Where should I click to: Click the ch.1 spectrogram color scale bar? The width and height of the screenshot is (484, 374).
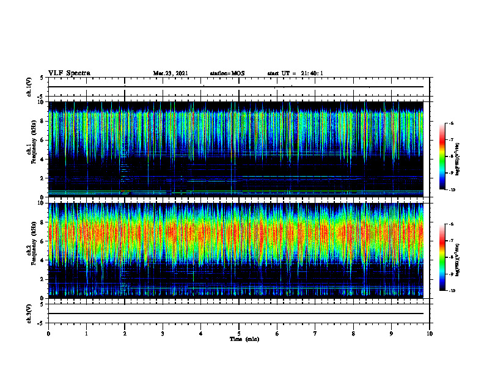point(442,156)
